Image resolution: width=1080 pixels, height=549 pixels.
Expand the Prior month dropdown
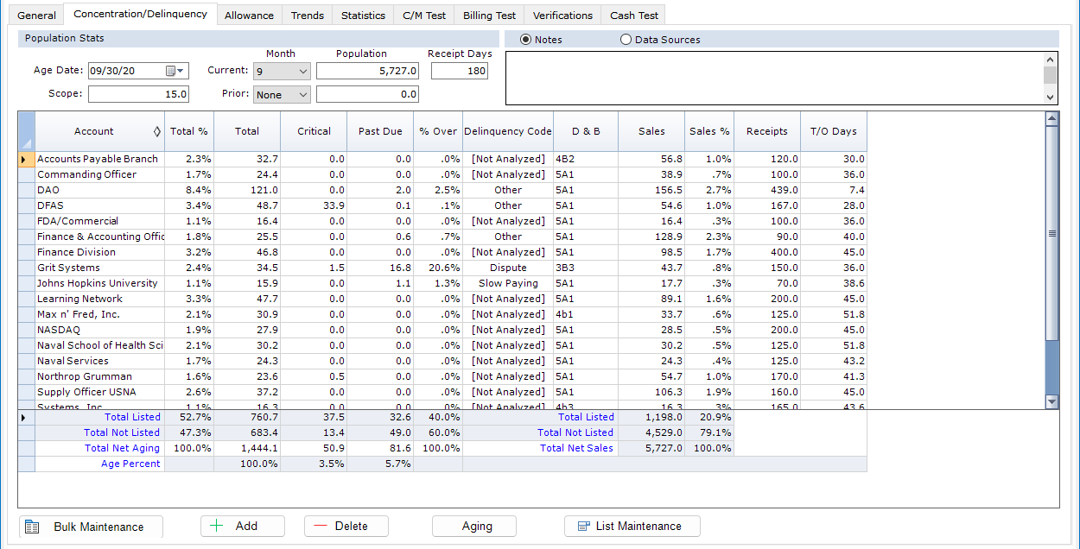302,95
